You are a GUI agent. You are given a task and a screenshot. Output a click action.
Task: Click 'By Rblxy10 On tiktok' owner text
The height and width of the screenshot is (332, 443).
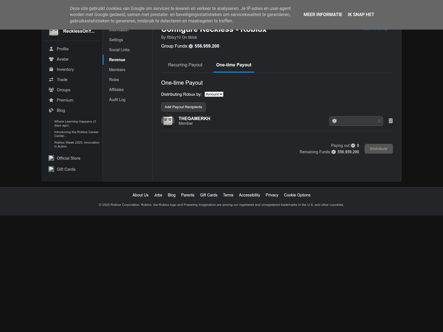coord(179,37)
